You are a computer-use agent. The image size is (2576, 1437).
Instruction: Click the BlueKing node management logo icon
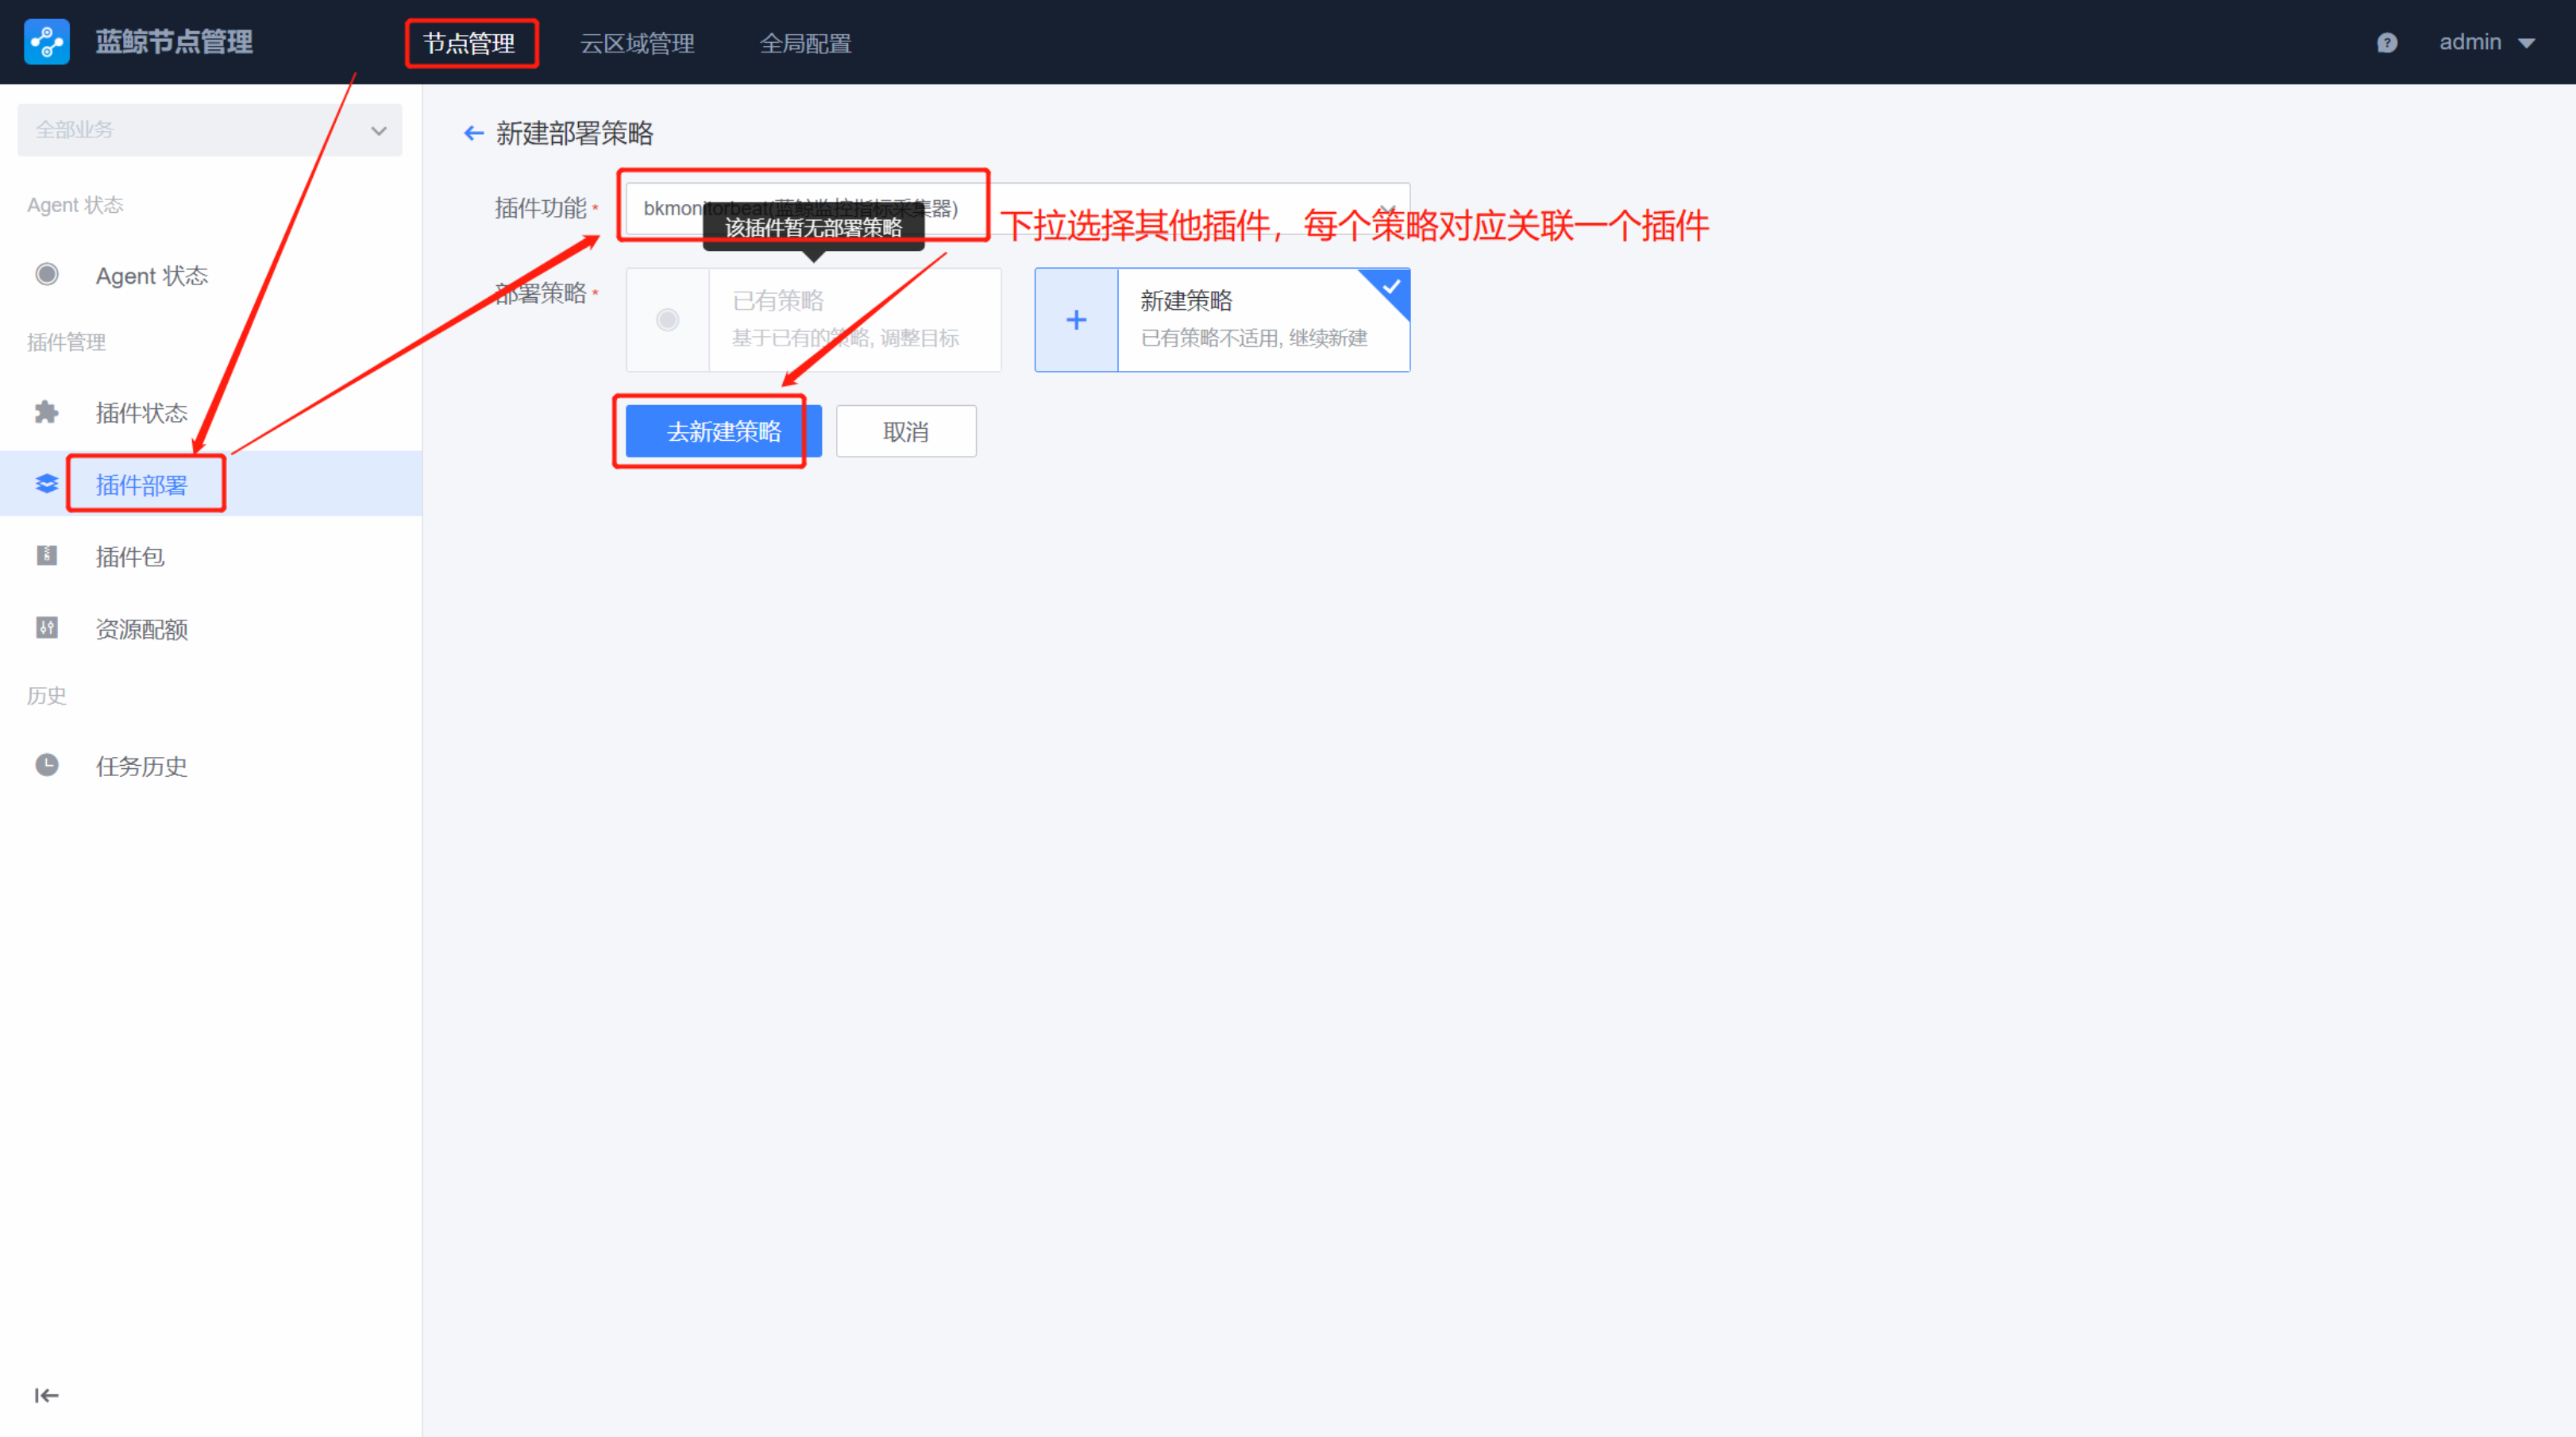(x=46, y=42)
